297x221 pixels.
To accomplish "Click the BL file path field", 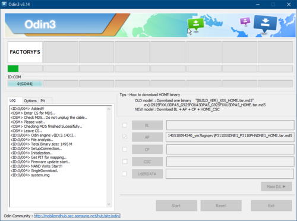I will [230, 125].
